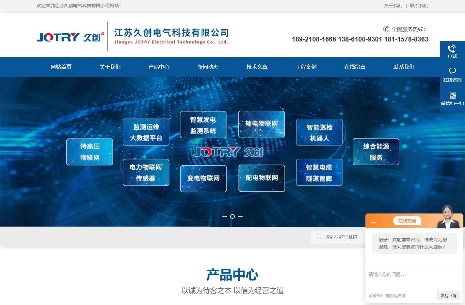This screenshot has width=465, height=305.
Task: Minimize the online chat widget
Action: pyautogui.click(x=374, y=222)
